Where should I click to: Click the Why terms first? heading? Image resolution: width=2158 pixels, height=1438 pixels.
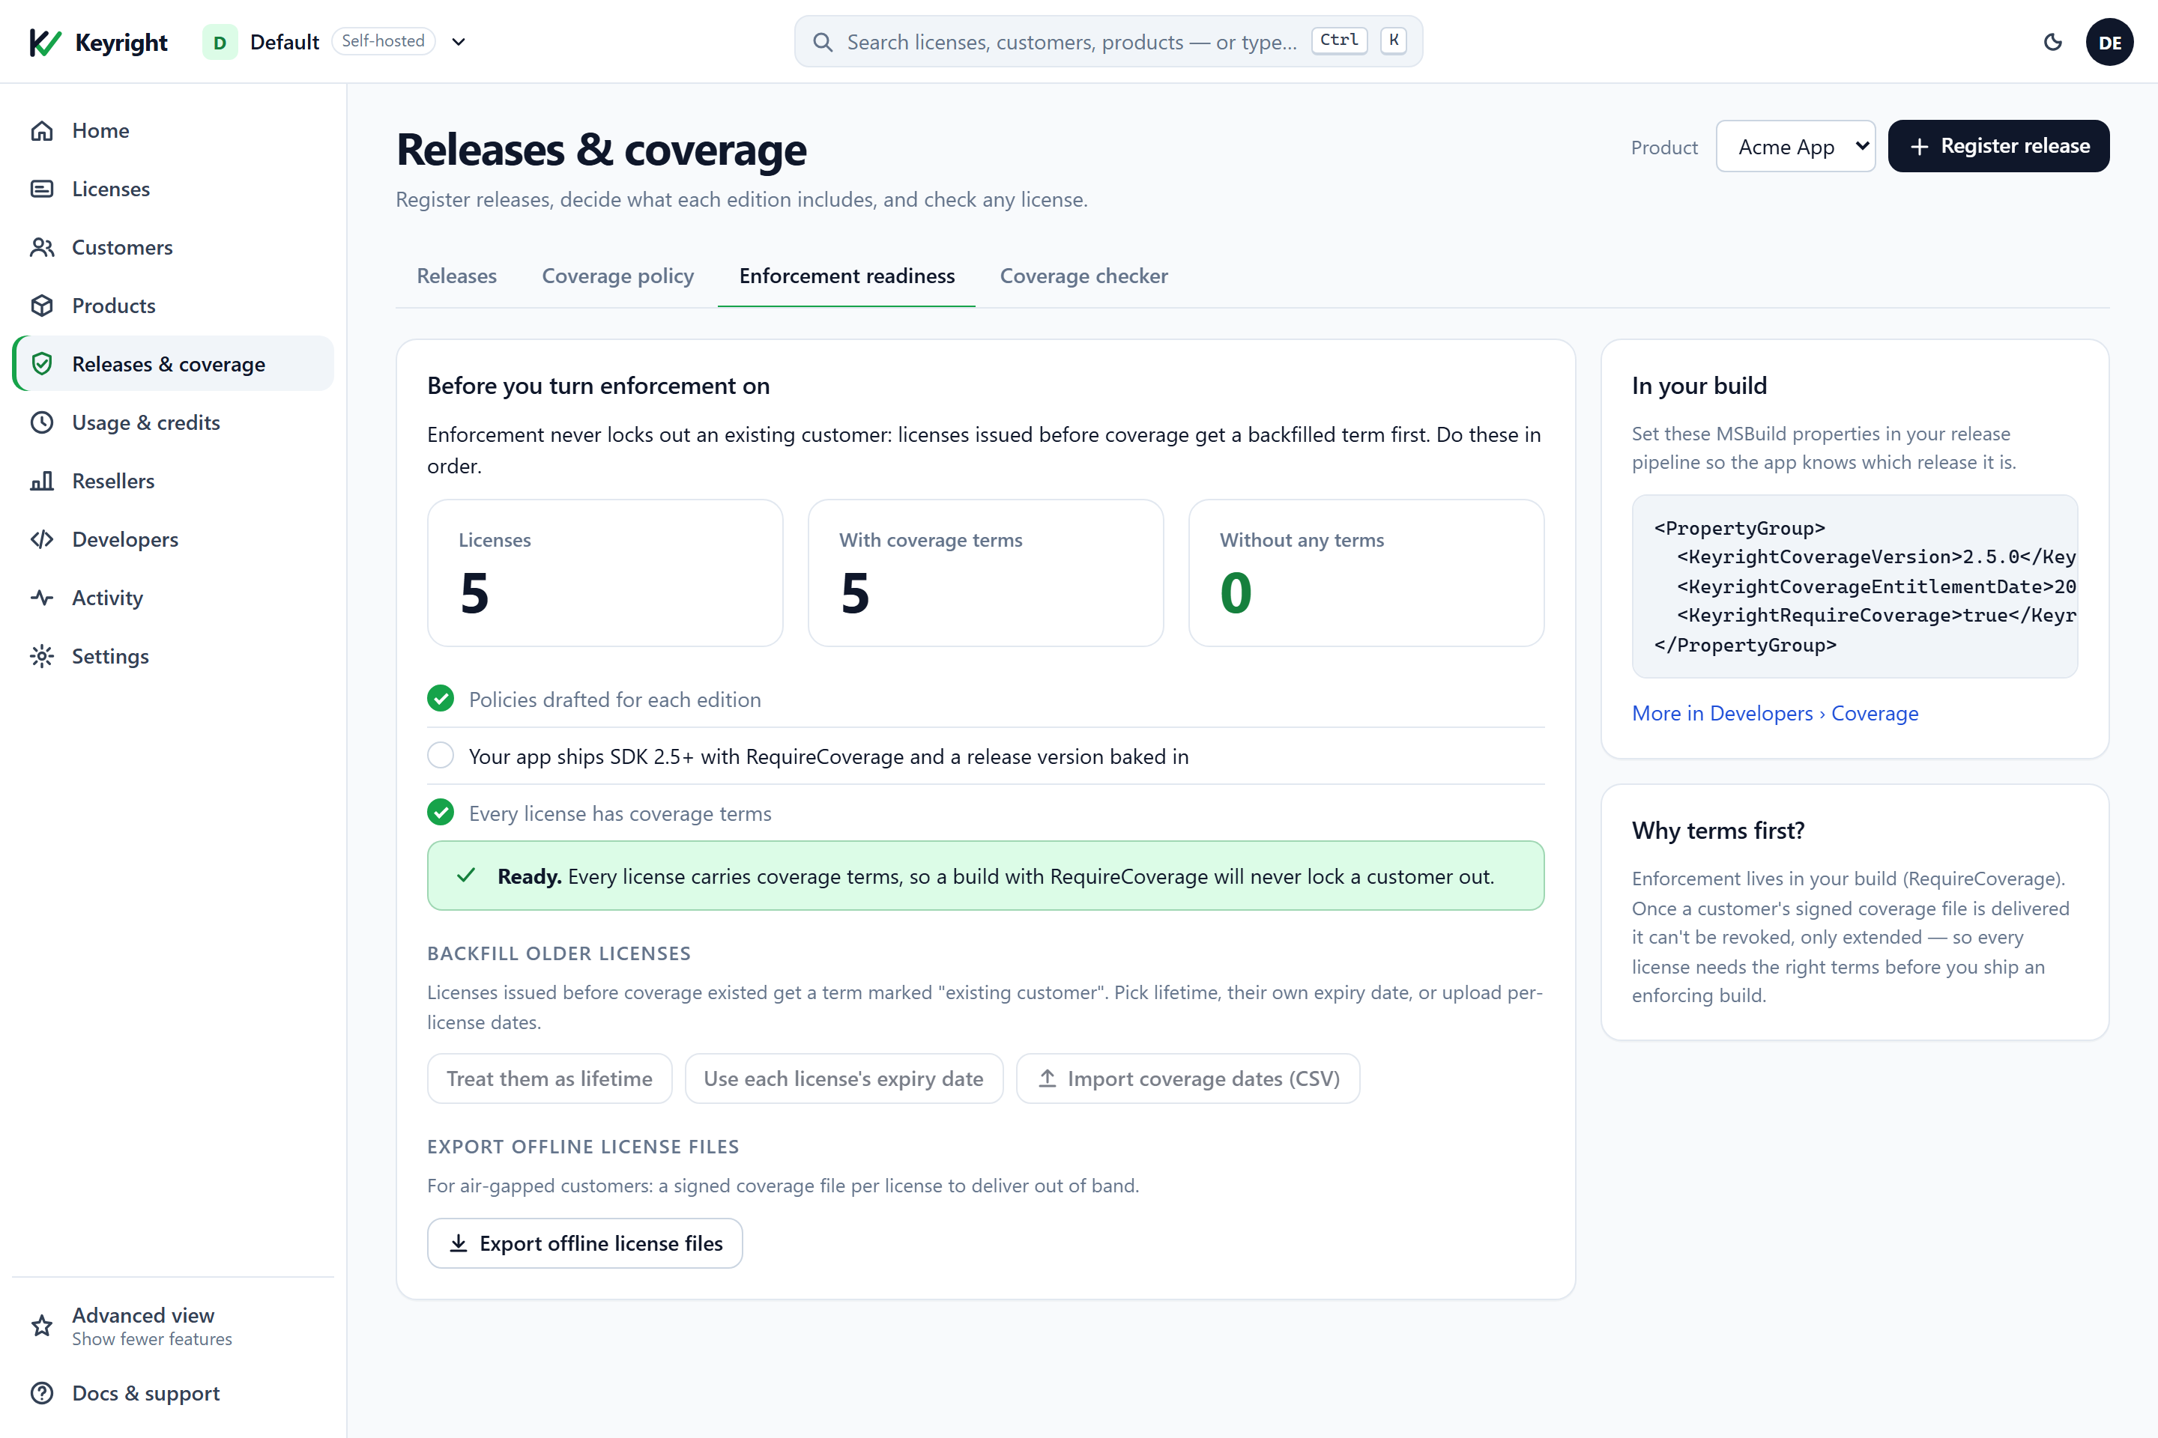[x=1717, y=830]
